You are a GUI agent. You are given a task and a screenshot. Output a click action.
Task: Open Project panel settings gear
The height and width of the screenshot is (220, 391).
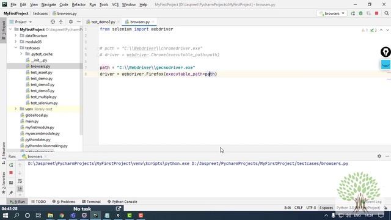point(71,22)
